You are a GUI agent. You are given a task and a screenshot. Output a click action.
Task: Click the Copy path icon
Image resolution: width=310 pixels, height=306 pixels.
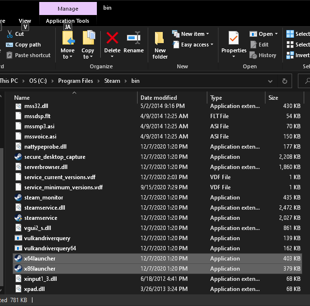9,45
